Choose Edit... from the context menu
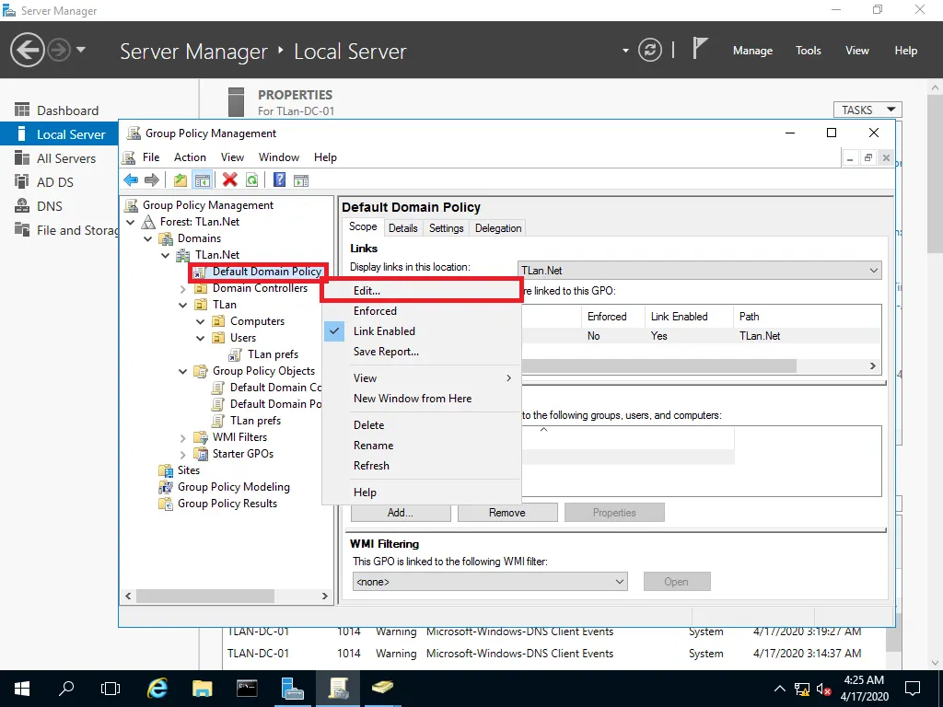This screenshot has height=707, width=943. click(422, 290)
